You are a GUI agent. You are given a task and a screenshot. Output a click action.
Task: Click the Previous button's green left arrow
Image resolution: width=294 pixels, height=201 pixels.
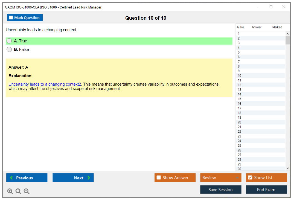click(11, 178)
